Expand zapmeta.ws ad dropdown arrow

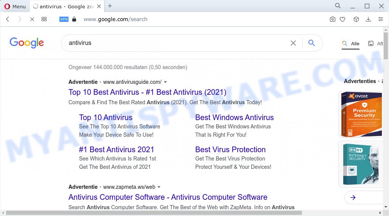[x=159, y=187]
